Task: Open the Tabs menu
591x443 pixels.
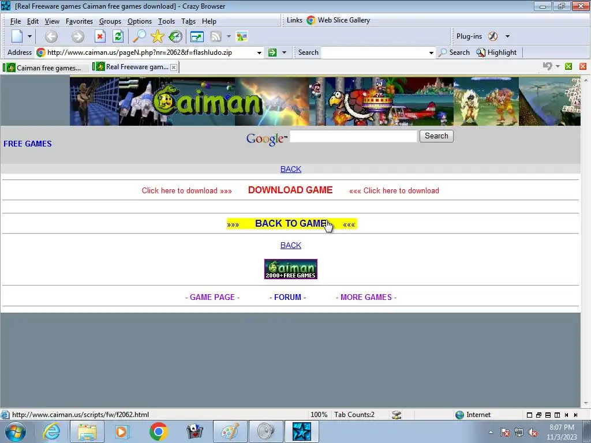Action: click(188, 21)
